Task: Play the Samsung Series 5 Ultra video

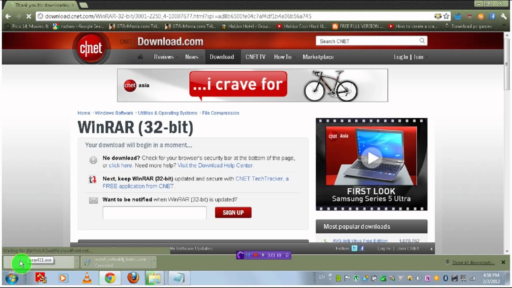Action: tap(372, 158)
